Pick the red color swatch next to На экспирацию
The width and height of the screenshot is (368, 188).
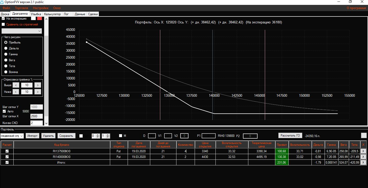tap(40, 19)
